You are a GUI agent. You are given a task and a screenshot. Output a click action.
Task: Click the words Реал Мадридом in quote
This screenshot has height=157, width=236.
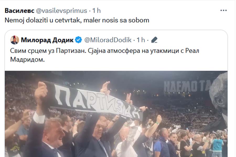(x=105, y=55)
